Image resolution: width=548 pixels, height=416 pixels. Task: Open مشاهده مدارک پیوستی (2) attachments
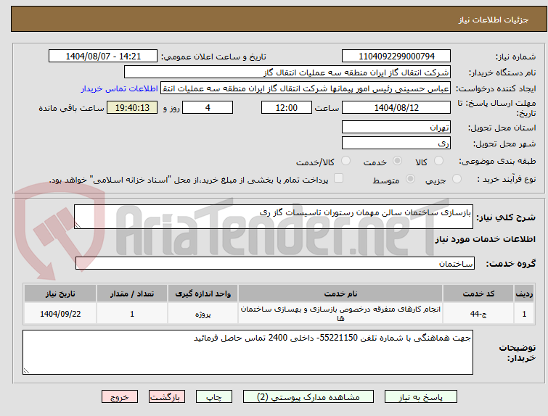[308, 397]
